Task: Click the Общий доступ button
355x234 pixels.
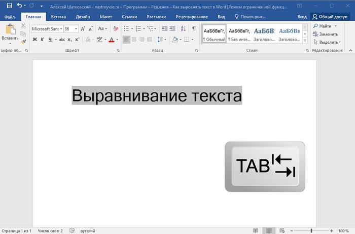Action: [331, 16]
